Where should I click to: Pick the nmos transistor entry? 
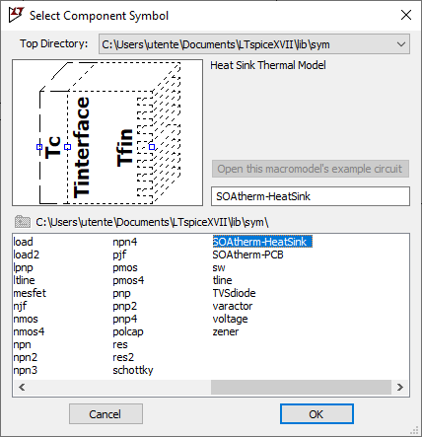(x=26, y=319)
